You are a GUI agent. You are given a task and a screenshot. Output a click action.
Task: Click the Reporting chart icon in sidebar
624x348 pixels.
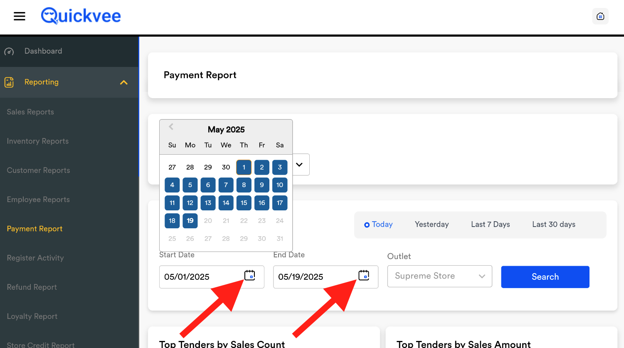click(x=9, y=82)
